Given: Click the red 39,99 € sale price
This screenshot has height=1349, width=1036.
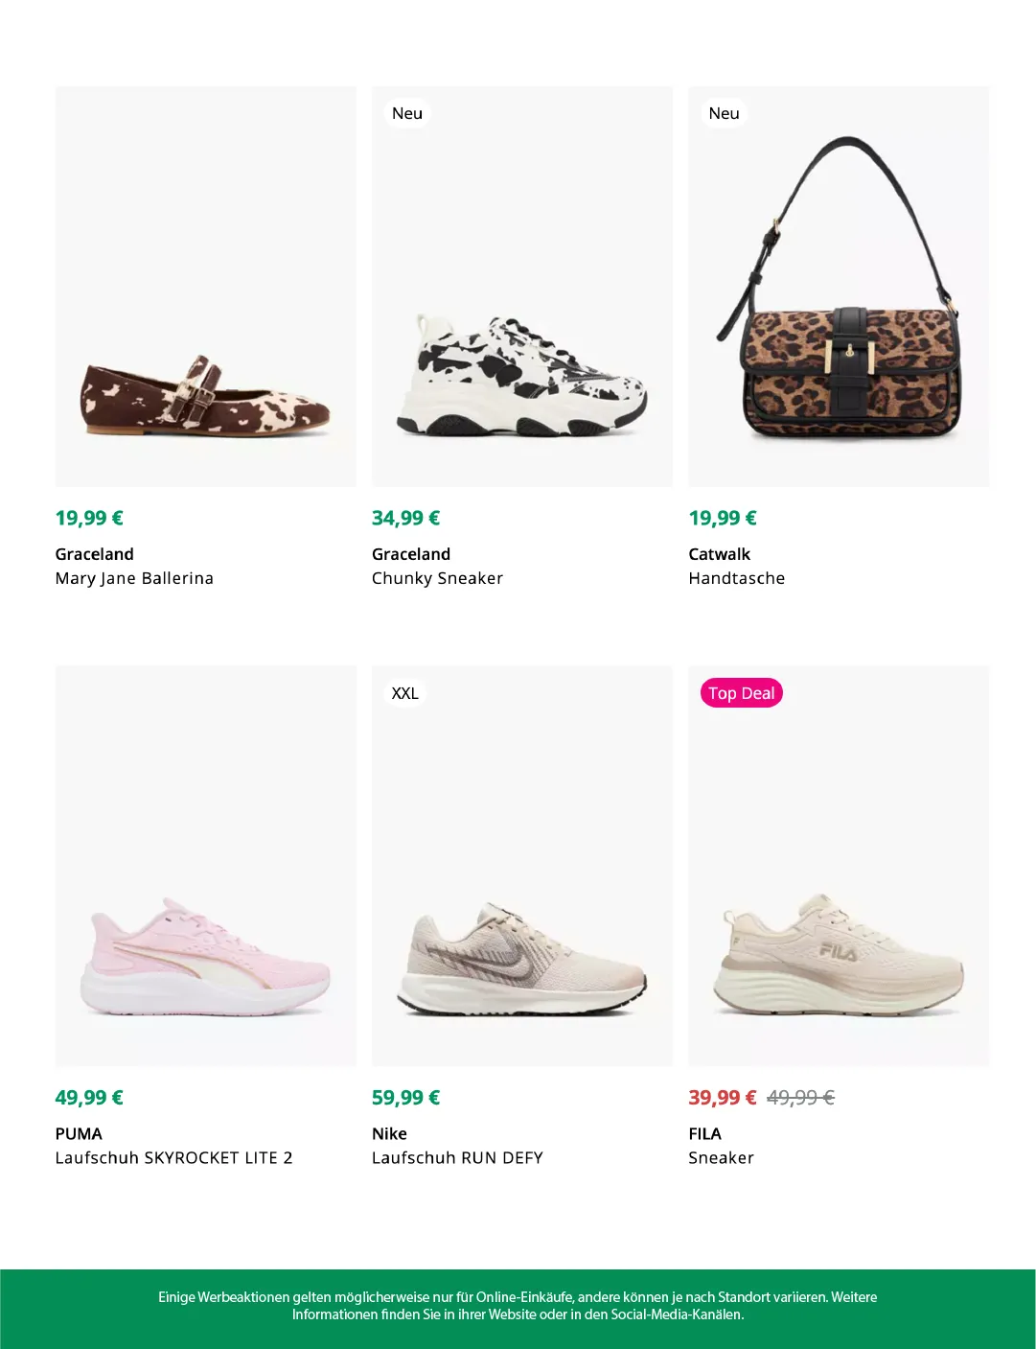Looking at the screenshot, I should click(x=722, y=1098).
